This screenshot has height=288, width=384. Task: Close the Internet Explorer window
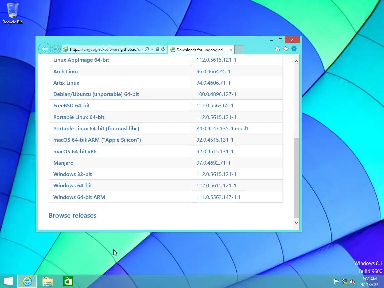coord(292,40)
